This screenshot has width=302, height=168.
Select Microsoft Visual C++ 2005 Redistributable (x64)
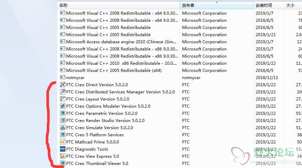click(x=180, y=70)
